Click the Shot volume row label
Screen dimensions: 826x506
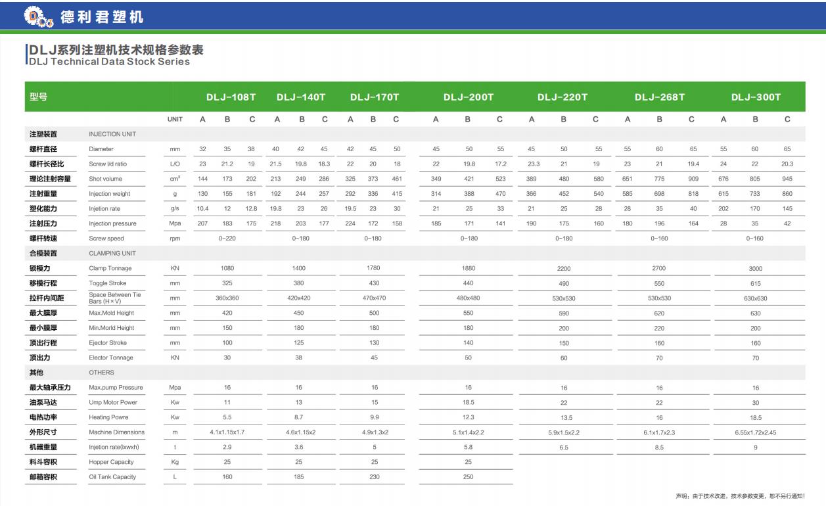click(x=105, y=179)
